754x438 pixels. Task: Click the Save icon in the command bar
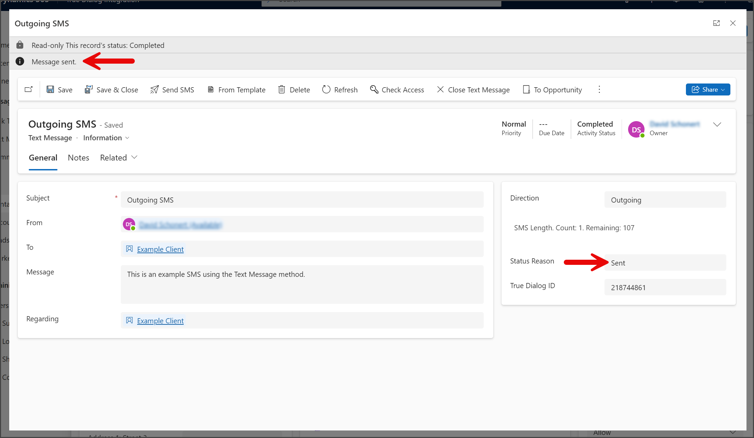[x=50, y=90]
